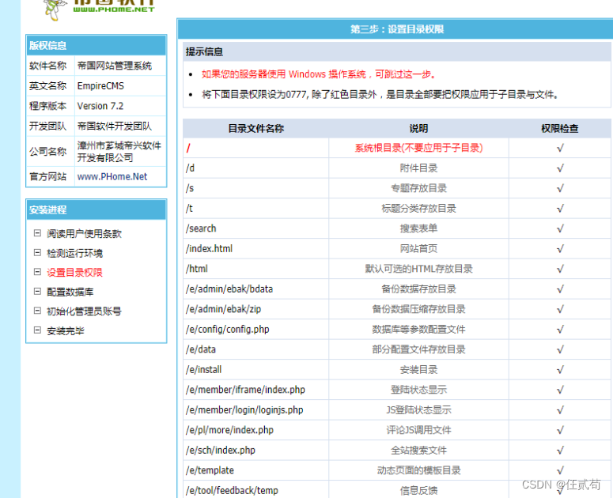Screen dimensions: 613x498
Task: Click the /d directory name cell
Action: coord(256,168)
